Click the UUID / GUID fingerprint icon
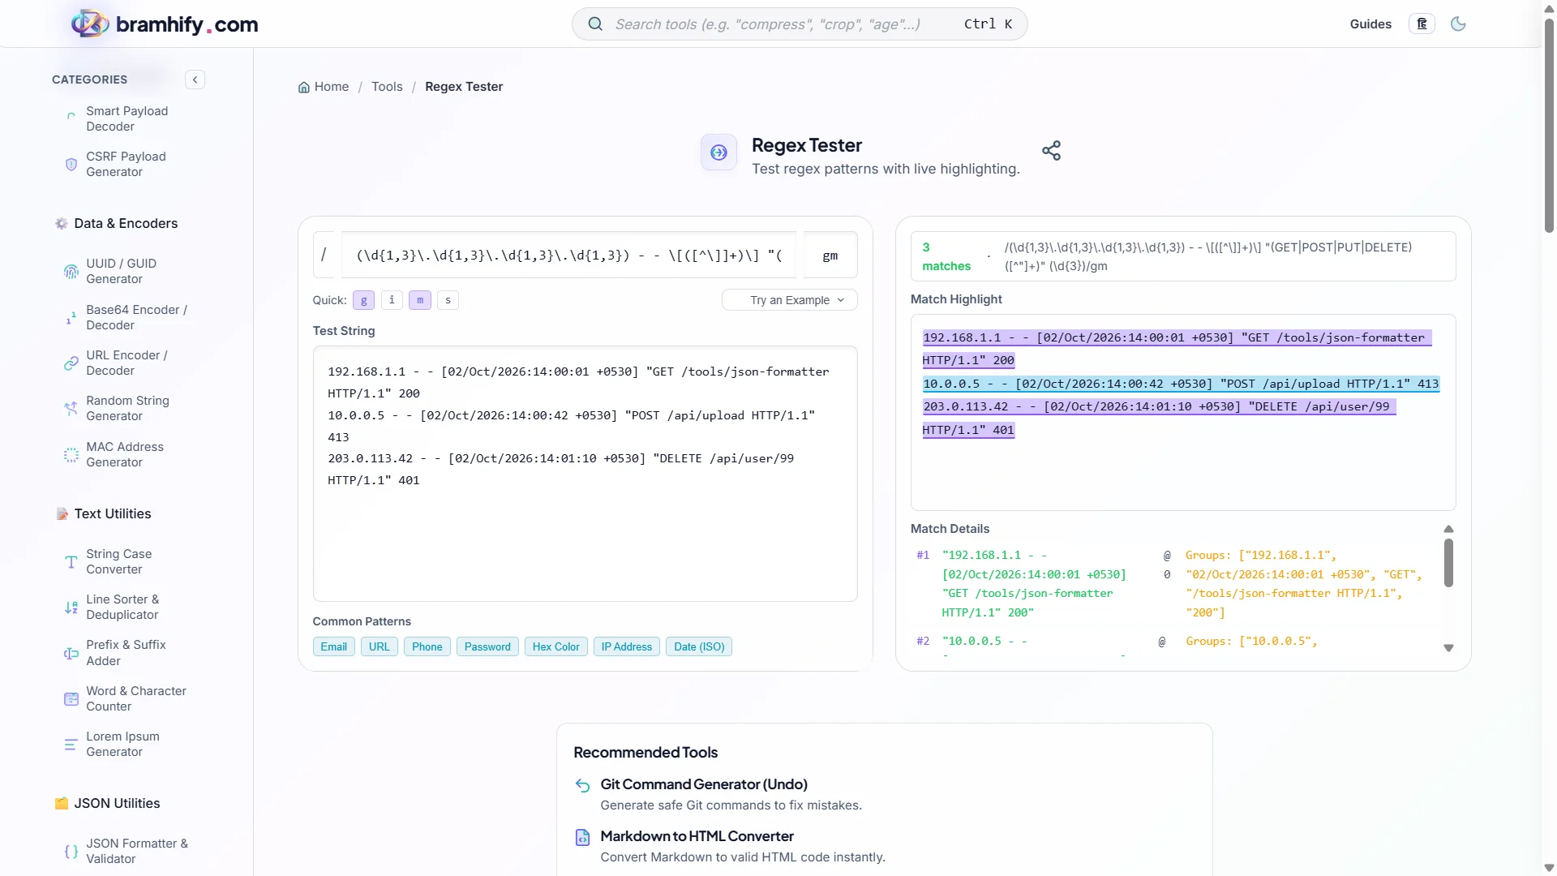This screenshot has width=1557, height=876. pos(71,272)
